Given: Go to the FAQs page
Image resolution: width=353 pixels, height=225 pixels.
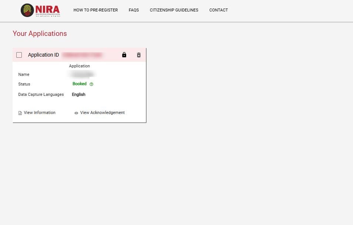Looking at the screenshot, I should click(133, 10).
